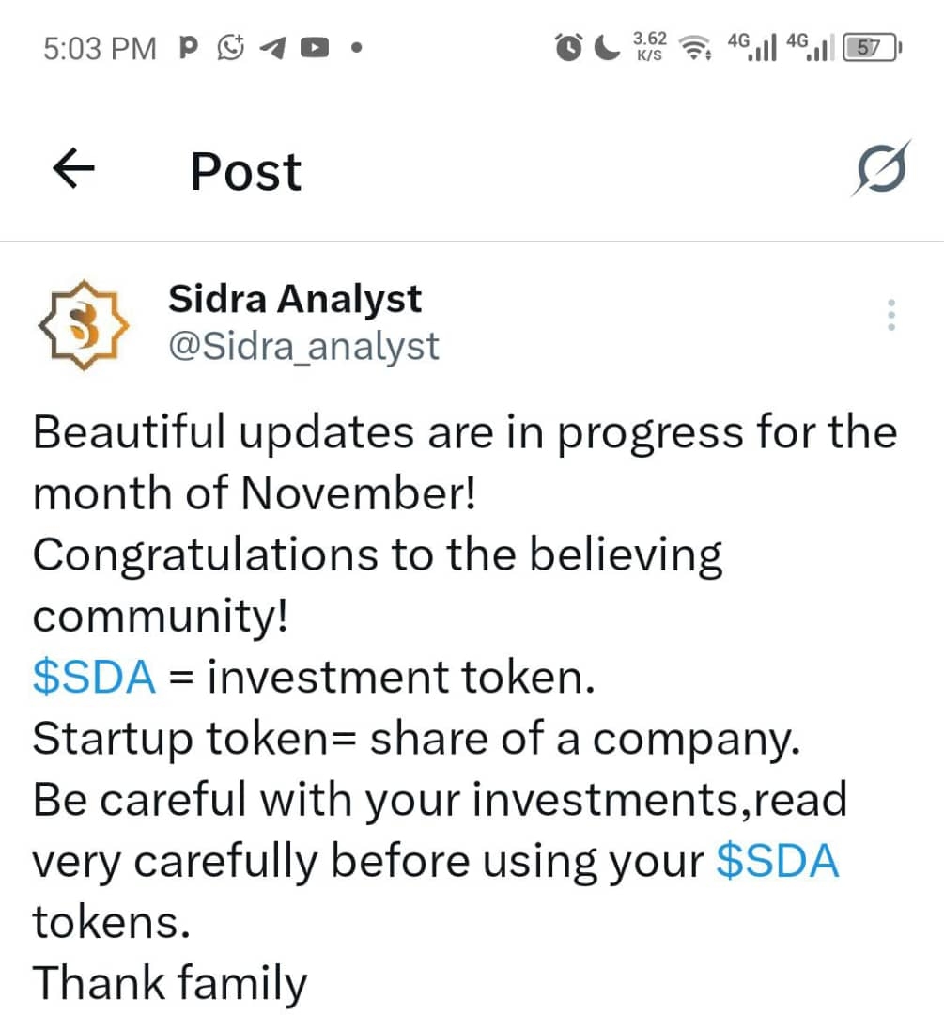Tap the P notification icon in status bar
944x1015 pixels.
[x=189, y=48]
